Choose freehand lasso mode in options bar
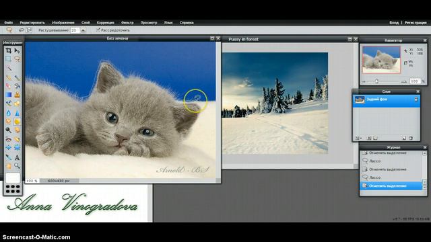The image size is (431, 242). (21, 30)
